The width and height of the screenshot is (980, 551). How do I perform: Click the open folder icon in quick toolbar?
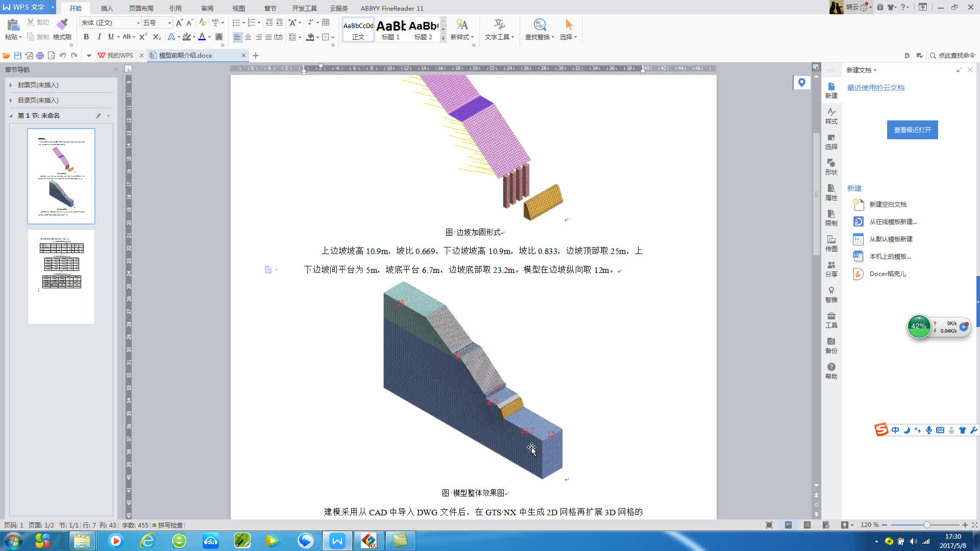point(6,55)
